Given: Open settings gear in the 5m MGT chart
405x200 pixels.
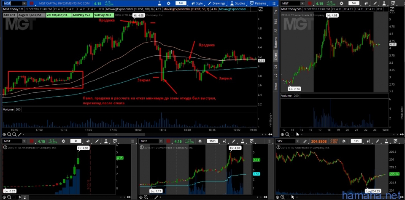Looking at the screenshot, I should [341, 3].
